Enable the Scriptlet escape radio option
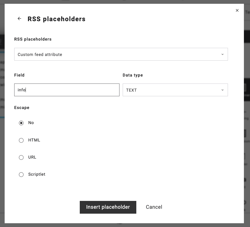250x227 pixels. pos(21,175)
